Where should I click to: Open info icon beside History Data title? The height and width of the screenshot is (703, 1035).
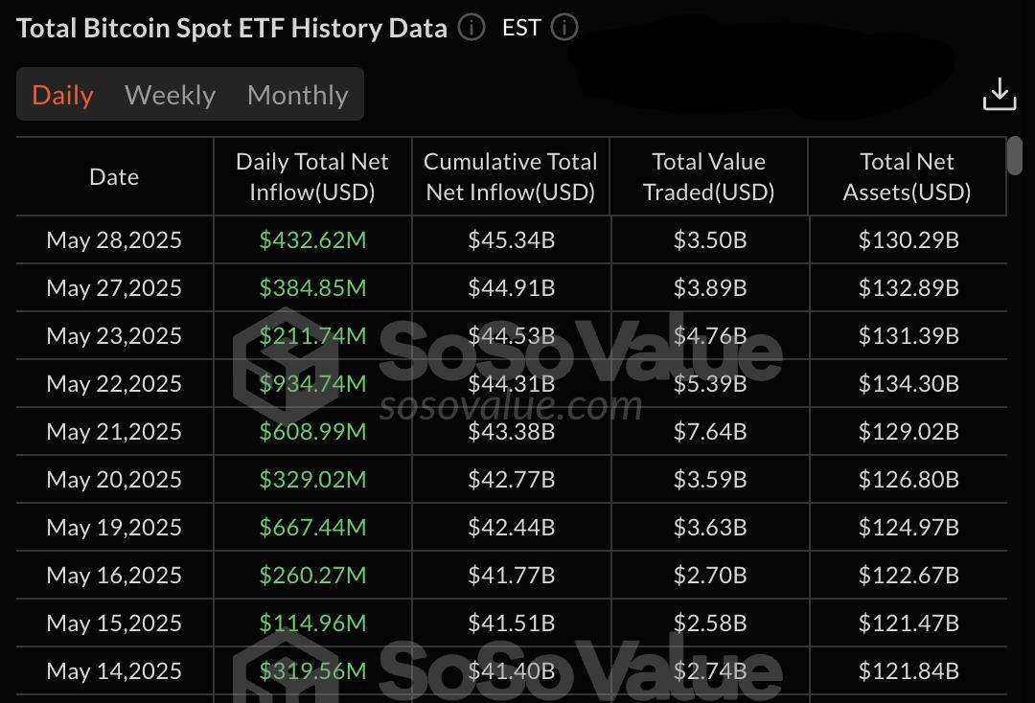point(471,28)
